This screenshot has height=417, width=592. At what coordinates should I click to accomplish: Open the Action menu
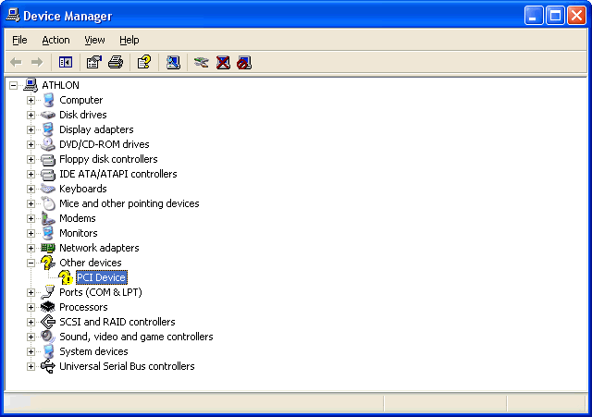click(55, 40)
